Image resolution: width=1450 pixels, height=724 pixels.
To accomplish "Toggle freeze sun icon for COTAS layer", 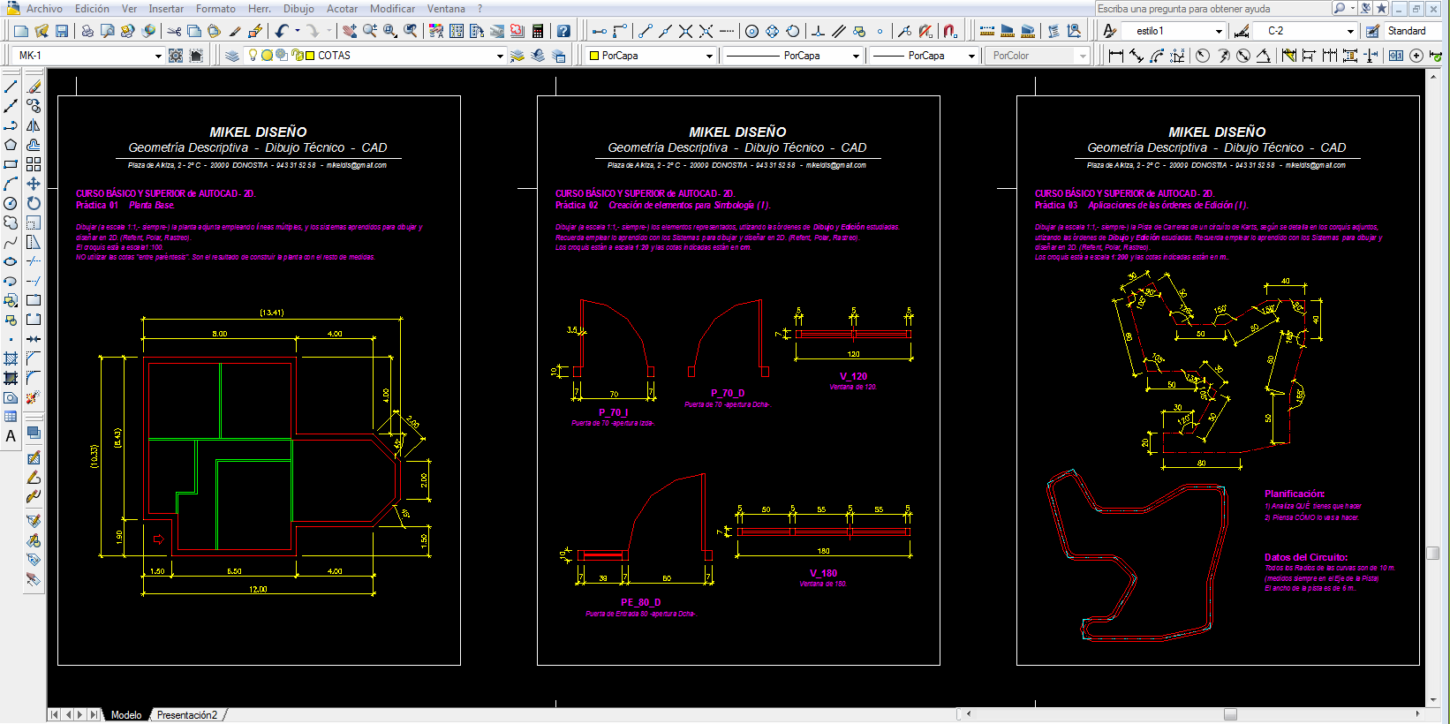I will [267, 56].
